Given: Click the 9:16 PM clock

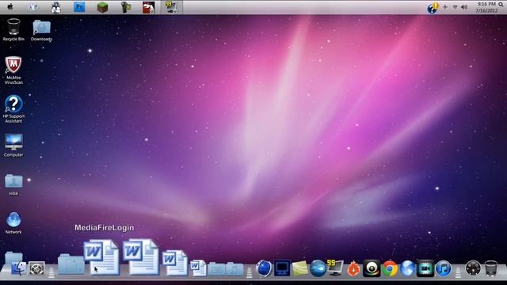Looking at the screenshot, I should [x=486, y=4].
